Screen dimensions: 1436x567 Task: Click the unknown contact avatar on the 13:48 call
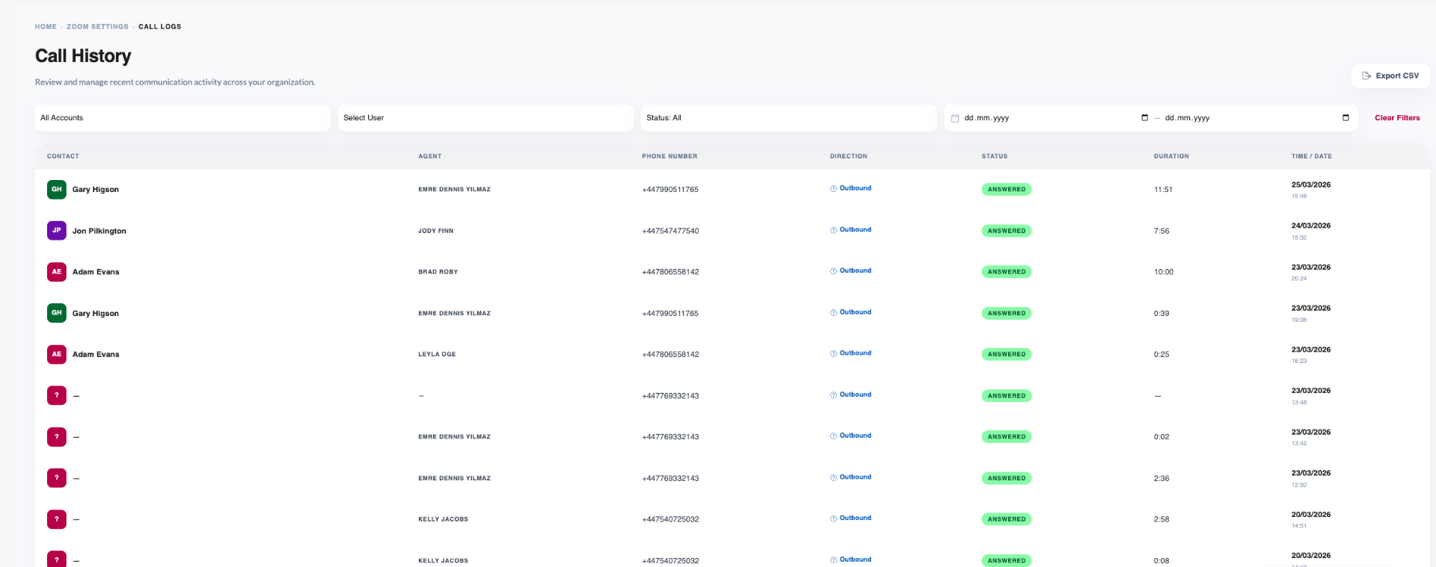point(57,395)
